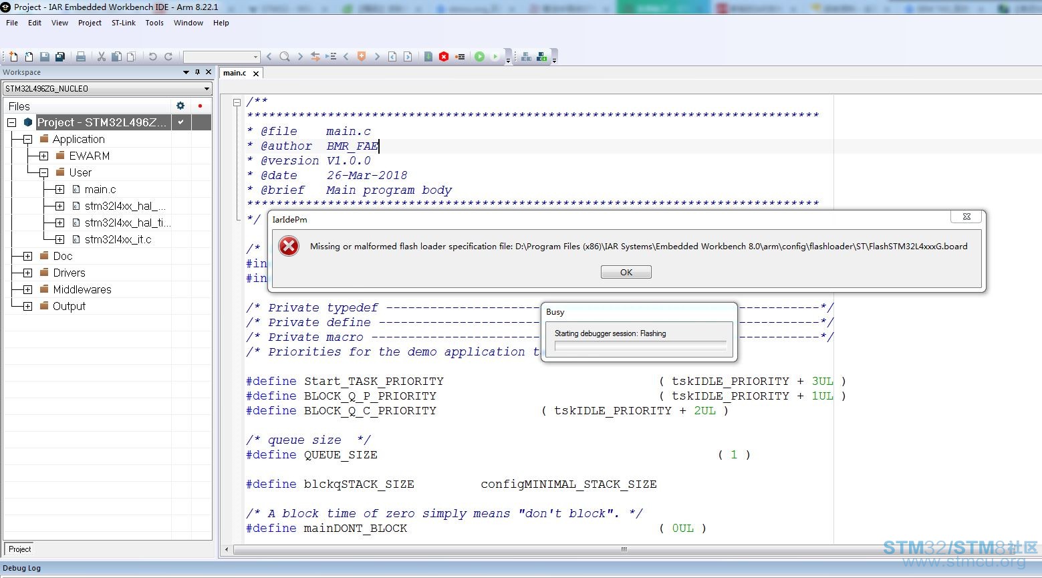Screen dimensions: 1042x578
Task: Expand the Drivers folder
Action: [x=27, y=273]
